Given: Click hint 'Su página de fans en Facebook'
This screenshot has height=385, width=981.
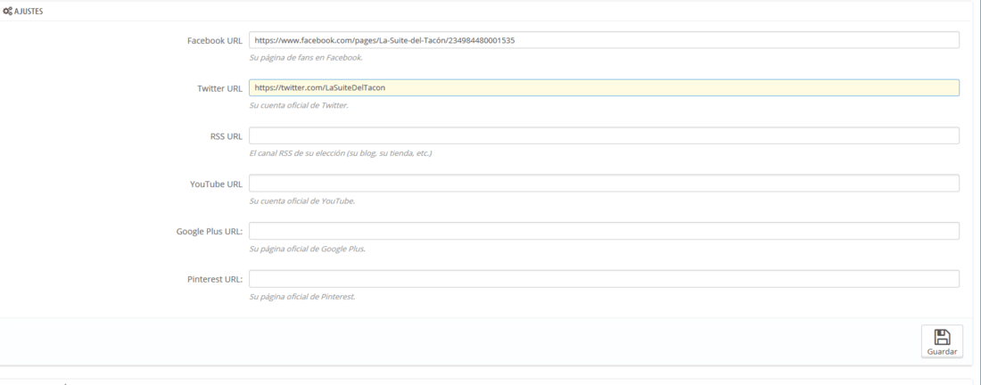Looking at the screenshot, I should pos(306,58).
